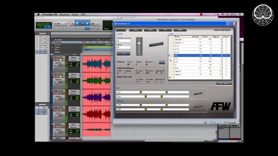Click the horizontal scrollbar at the bottom of Pro Tools

coord(113,140)
